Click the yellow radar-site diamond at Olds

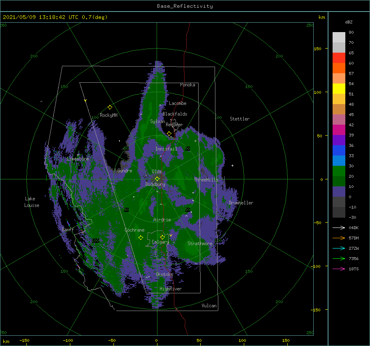[157, 179]
